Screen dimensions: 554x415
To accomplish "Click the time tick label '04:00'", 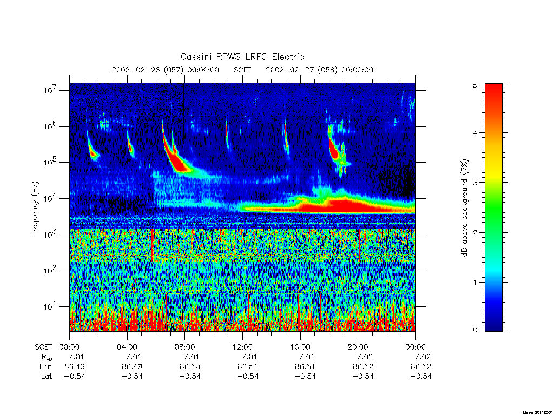I will point(127,347).
